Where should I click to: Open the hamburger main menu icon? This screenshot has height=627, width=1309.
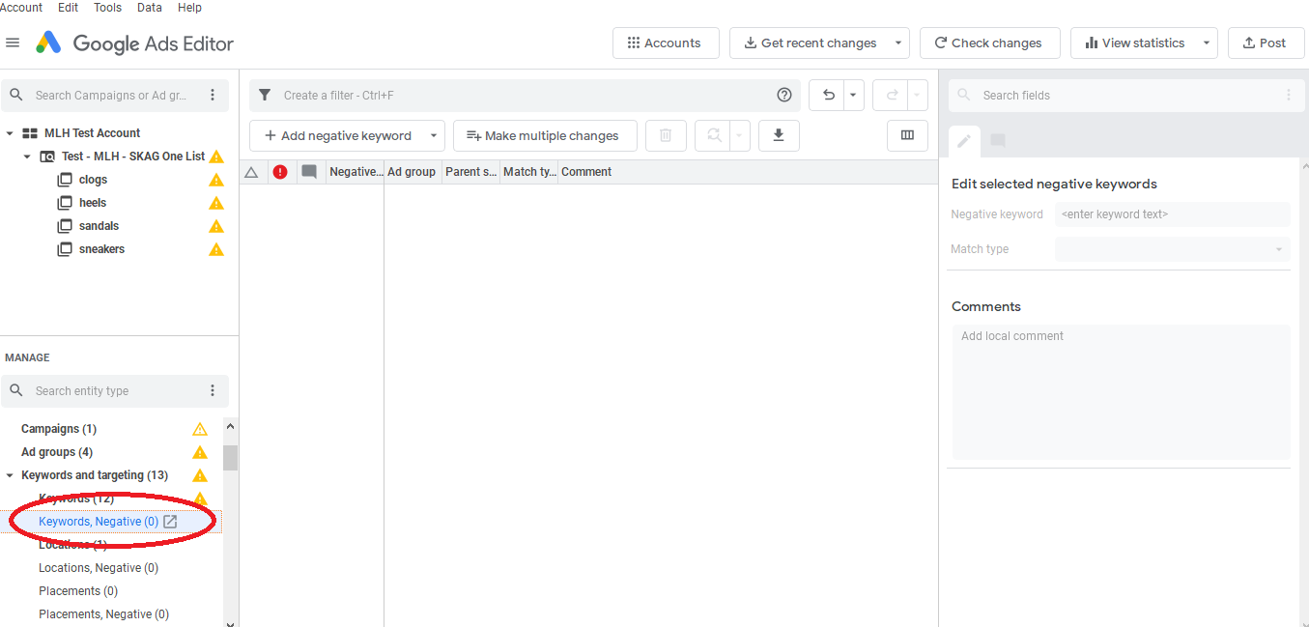tap(13, 43)
